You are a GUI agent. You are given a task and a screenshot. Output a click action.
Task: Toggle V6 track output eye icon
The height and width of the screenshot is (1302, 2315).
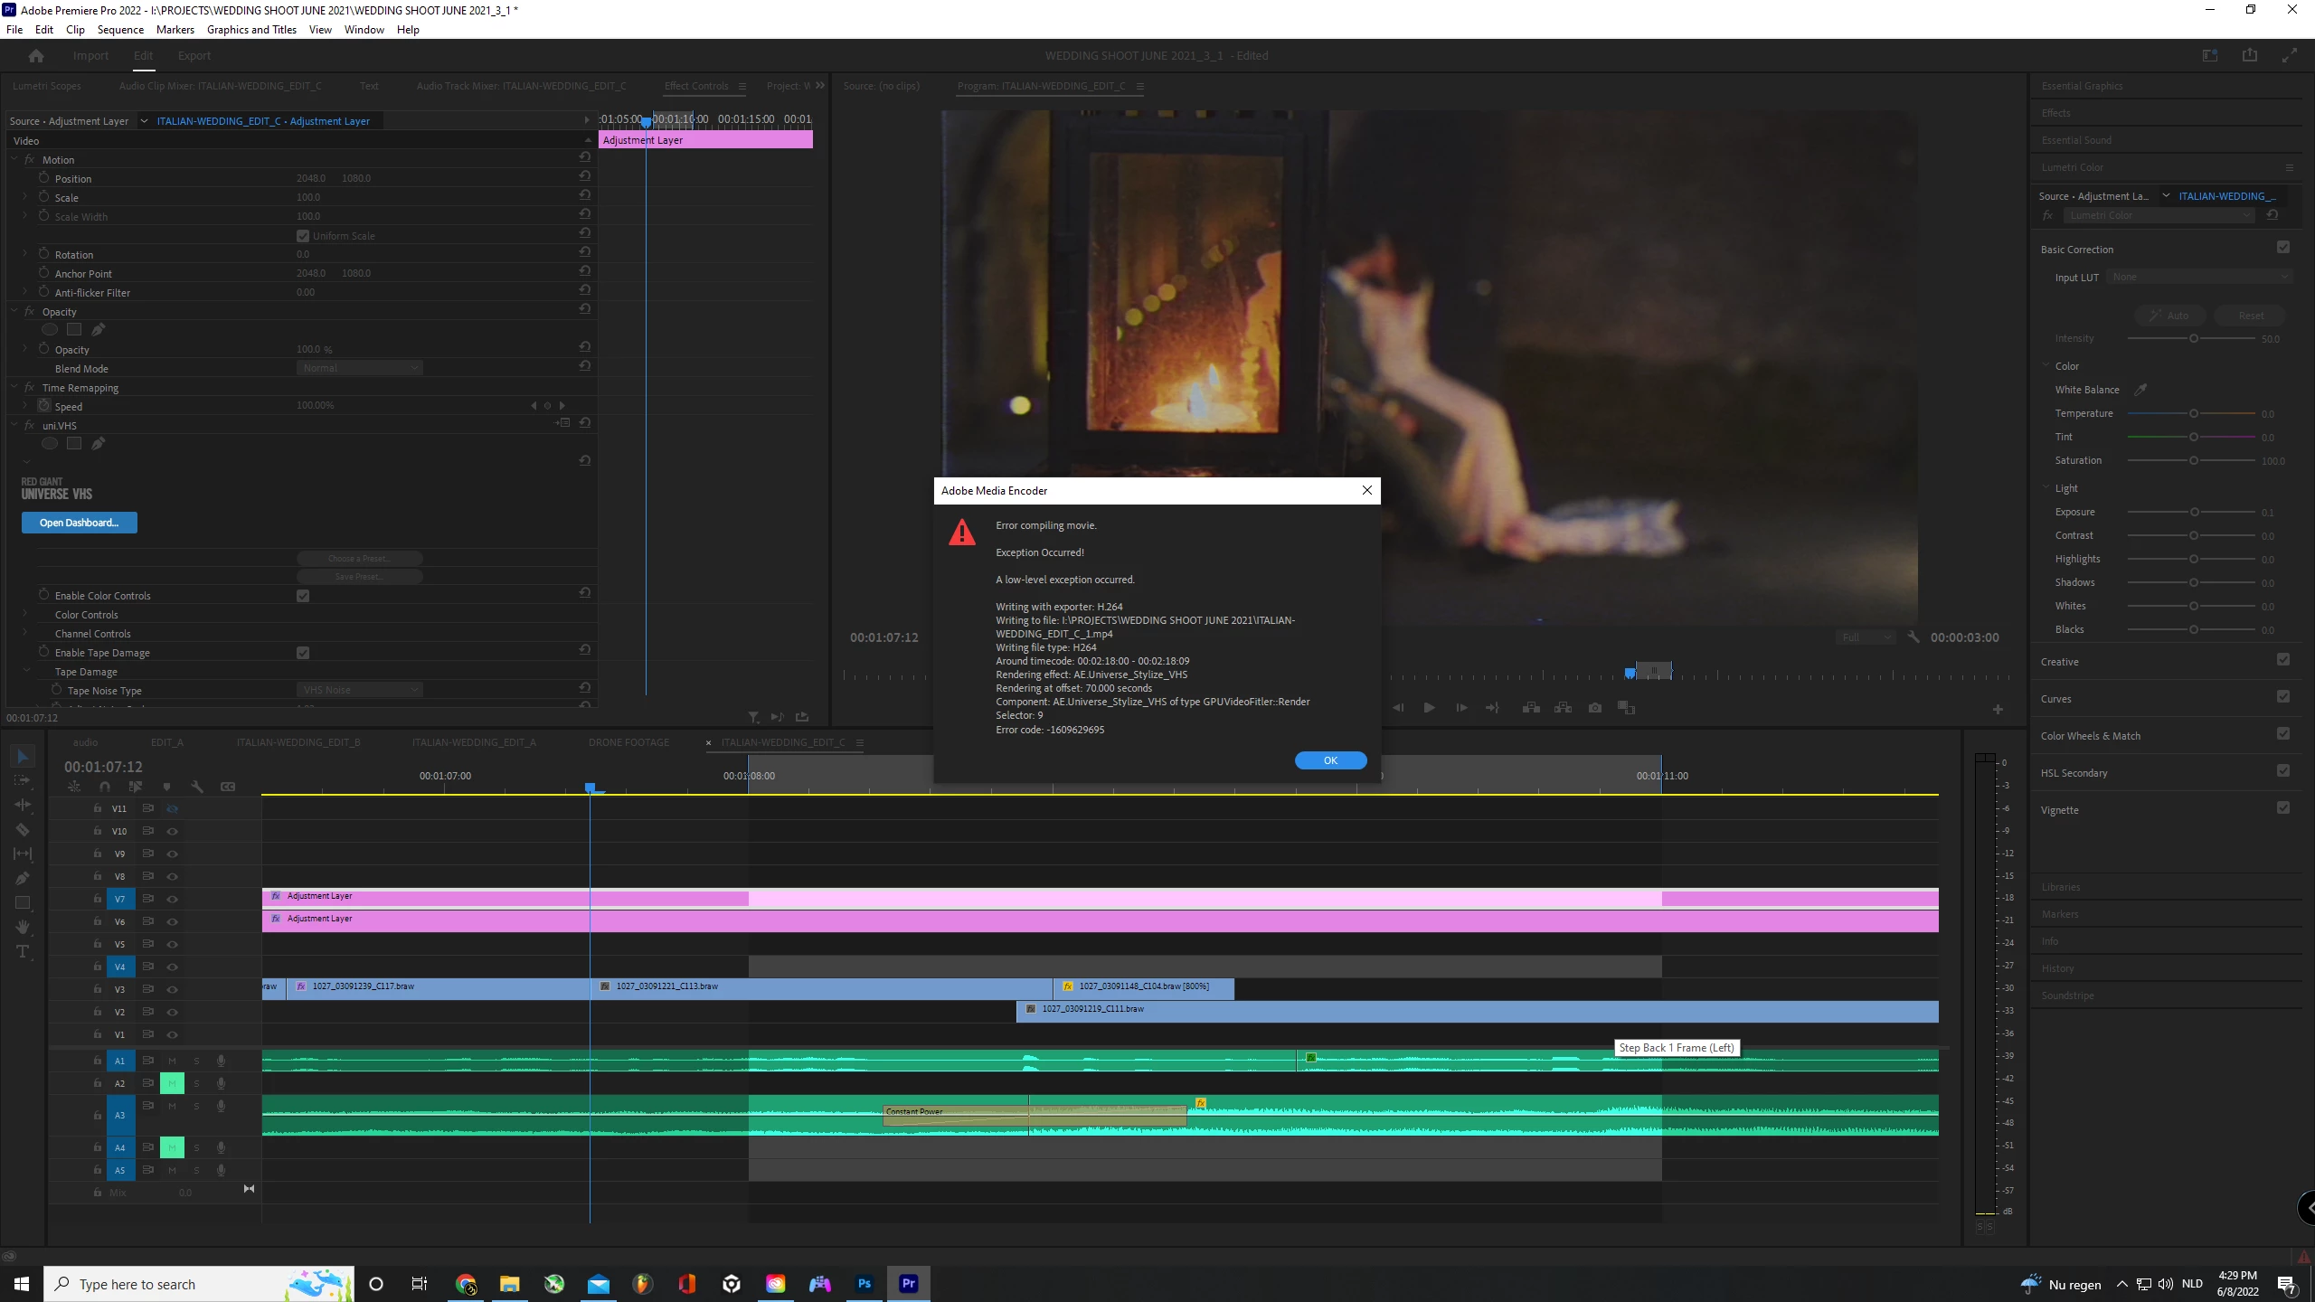(172, 922)
